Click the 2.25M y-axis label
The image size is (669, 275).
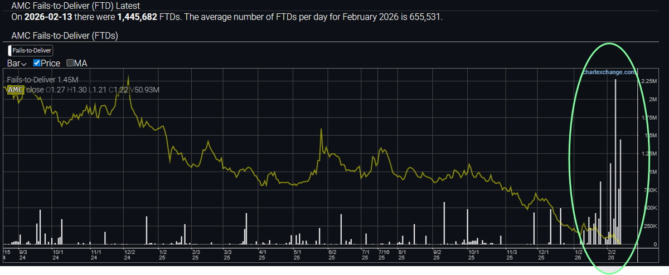click(x=648, y=81)
